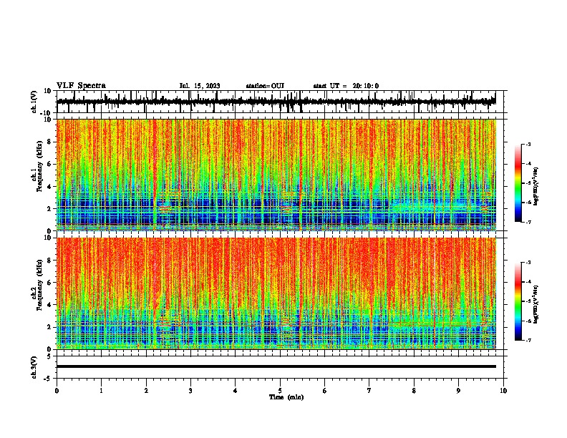Click the ch.3 flat black trace line

pos(276,366)
